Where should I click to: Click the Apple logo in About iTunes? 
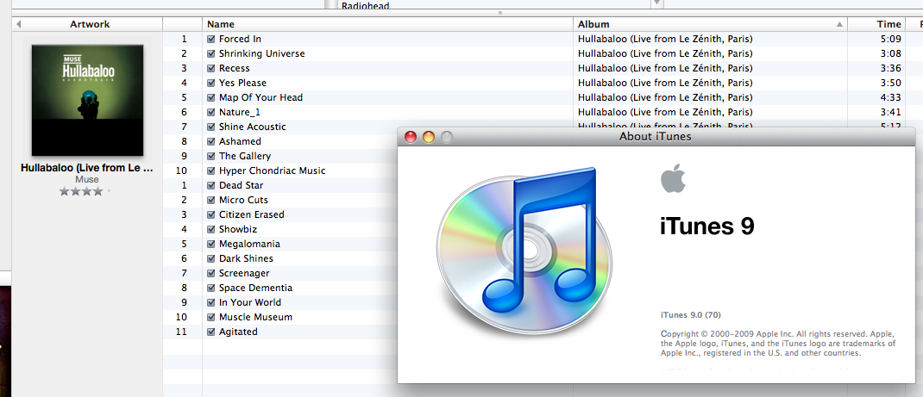click(672, 178)
